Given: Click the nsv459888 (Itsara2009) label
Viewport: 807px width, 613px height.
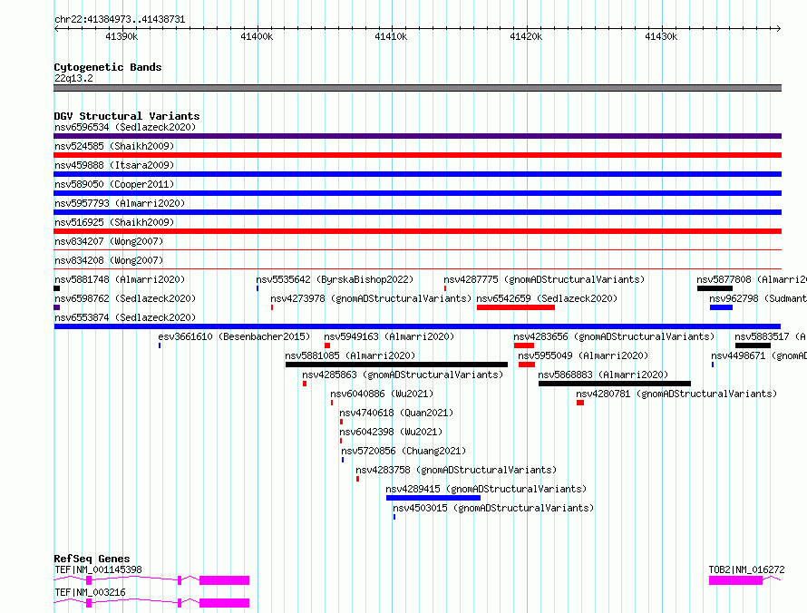Looking at the screenshot, I should (114, 165).
